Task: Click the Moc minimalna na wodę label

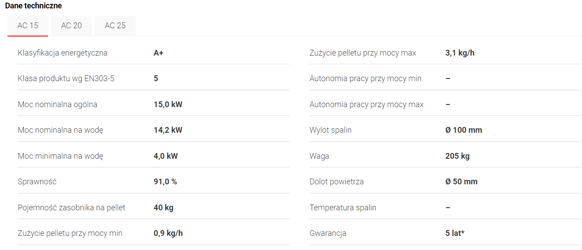Action: click(60, 156)
